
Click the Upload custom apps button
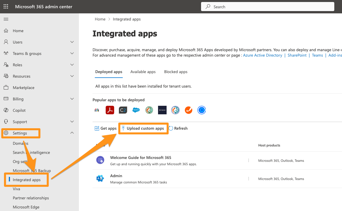[x=143, y=129]
